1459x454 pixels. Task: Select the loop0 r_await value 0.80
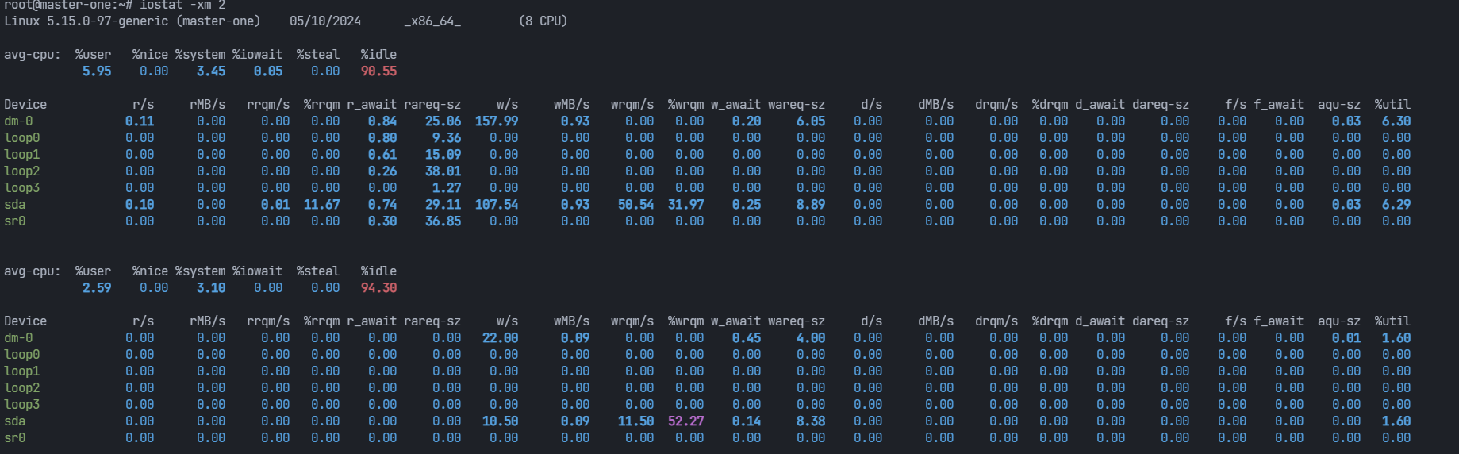tap(382, 138)
